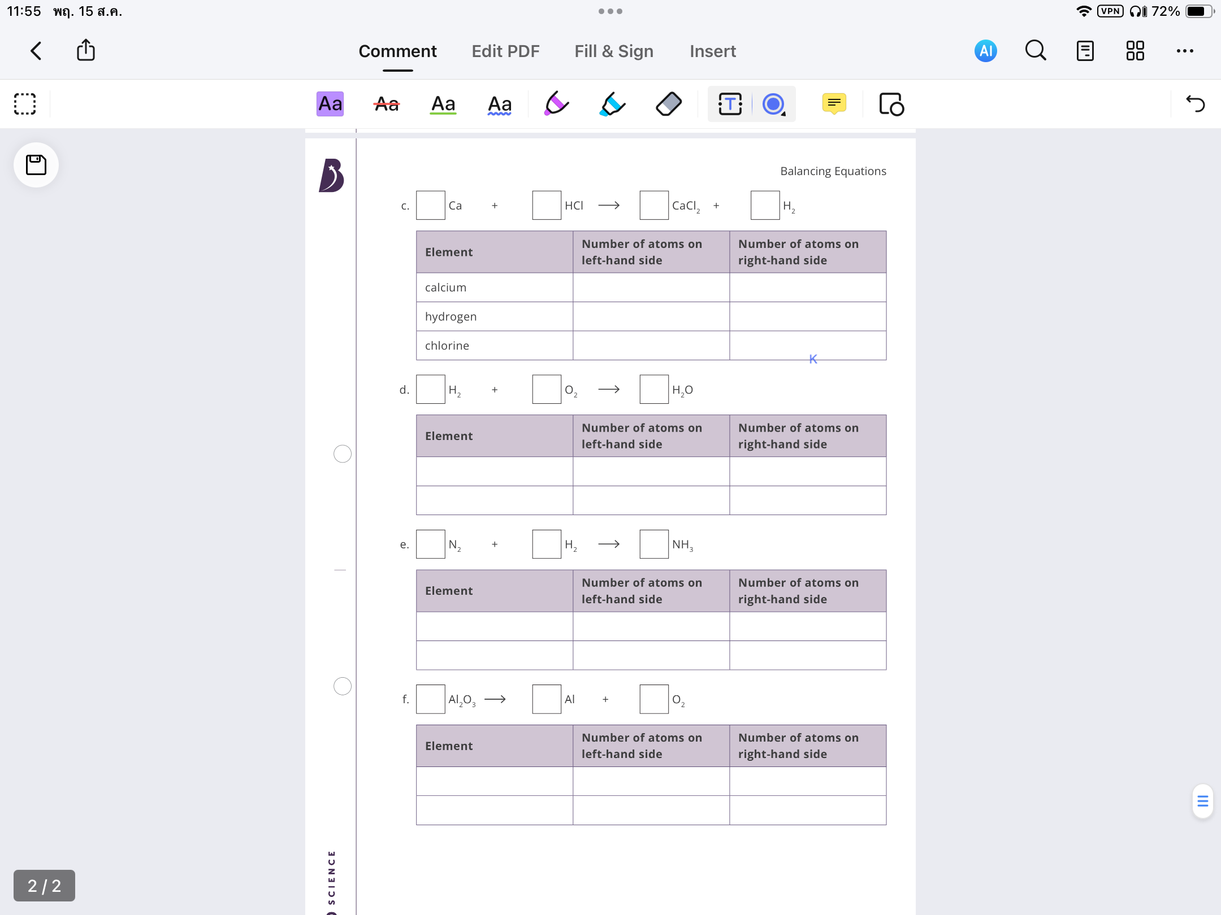
Task: Select the purple text highlight tool
Action: (x=330, y=104)
